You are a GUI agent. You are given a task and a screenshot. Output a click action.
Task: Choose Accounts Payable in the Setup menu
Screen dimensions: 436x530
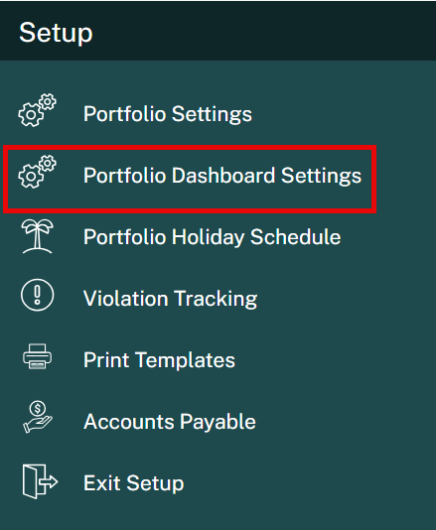point(170,422)
